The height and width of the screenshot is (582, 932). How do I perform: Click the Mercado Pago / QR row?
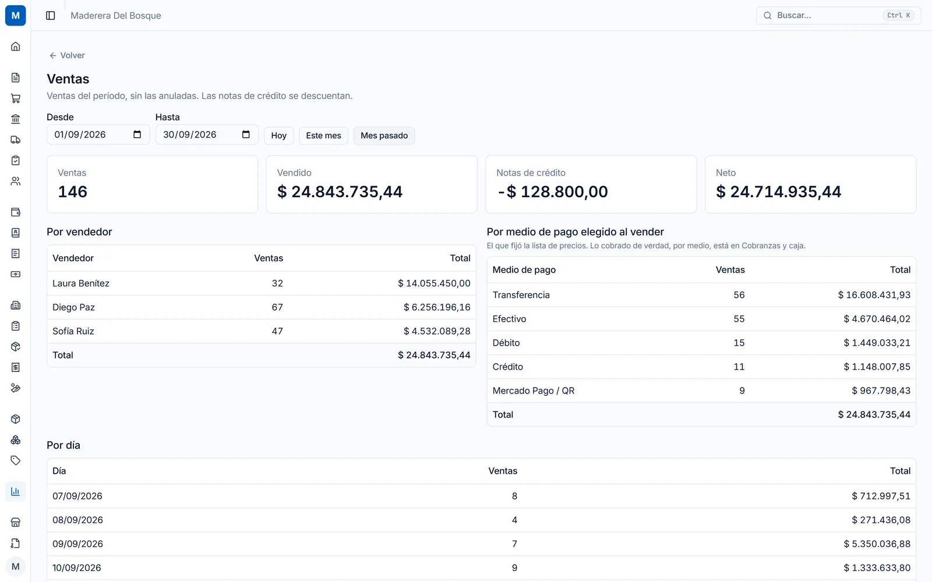point(701,391)
